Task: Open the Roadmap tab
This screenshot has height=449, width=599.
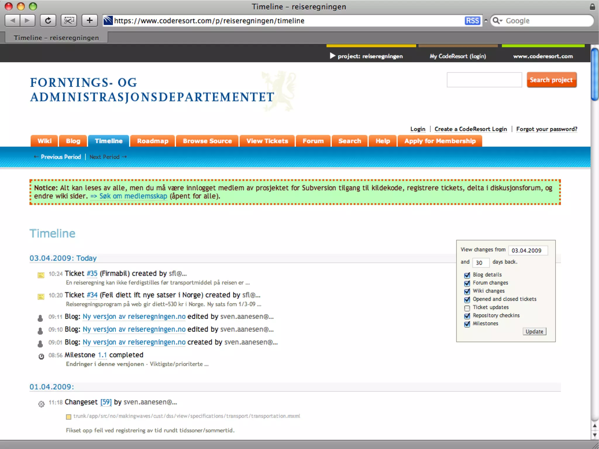Action: pos(153,141)
